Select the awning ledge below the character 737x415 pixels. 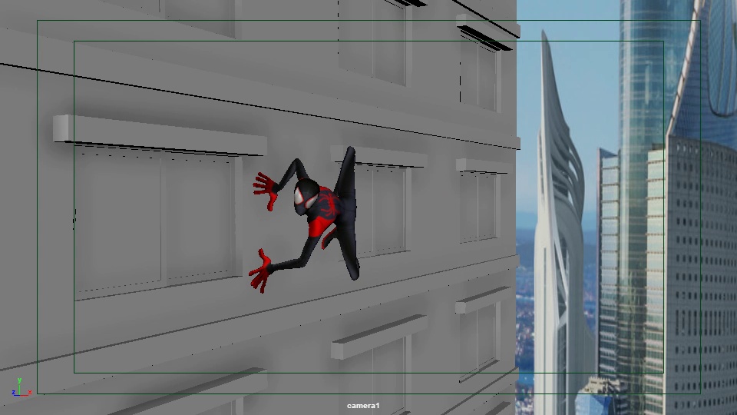coord(378,336)
